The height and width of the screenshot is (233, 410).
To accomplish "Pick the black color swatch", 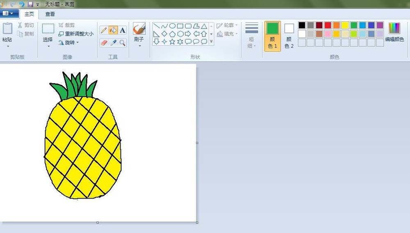I will tap(302, 25).
